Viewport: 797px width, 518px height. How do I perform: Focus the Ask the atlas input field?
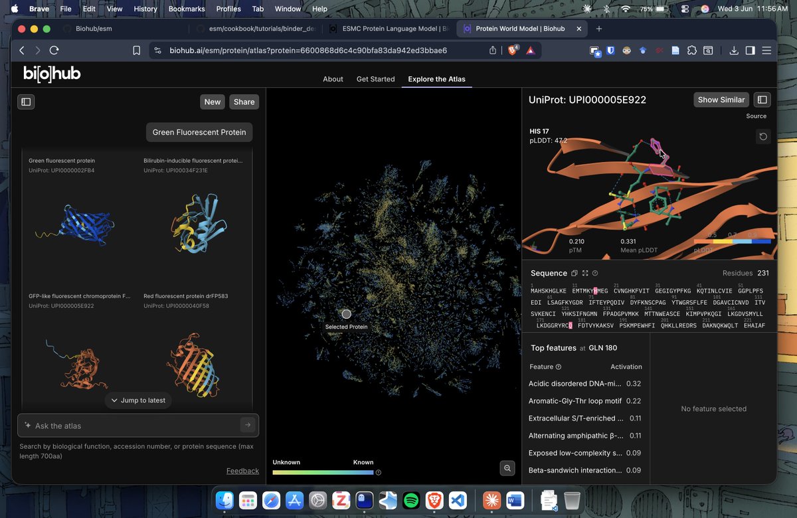137,425
